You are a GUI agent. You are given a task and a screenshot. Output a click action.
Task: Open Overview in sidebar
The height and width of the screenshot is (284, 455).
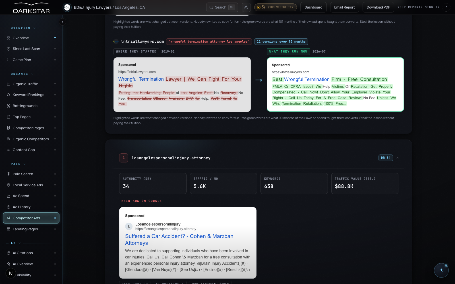[31, 38]
